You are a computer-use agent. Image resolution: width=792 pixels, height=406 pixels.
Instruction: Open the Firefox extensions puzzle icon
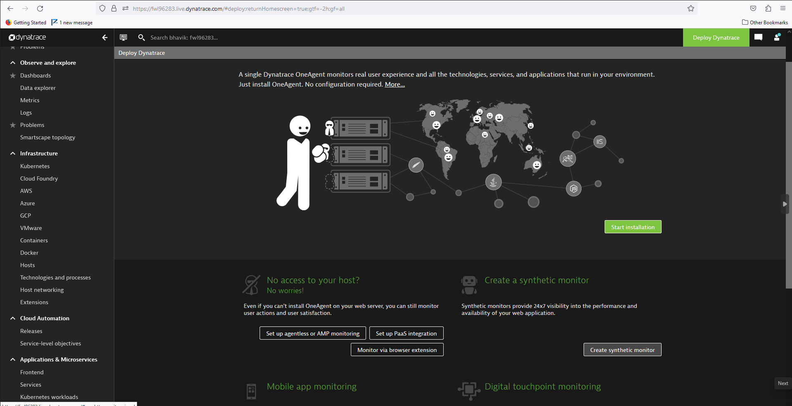coord(768,8)
